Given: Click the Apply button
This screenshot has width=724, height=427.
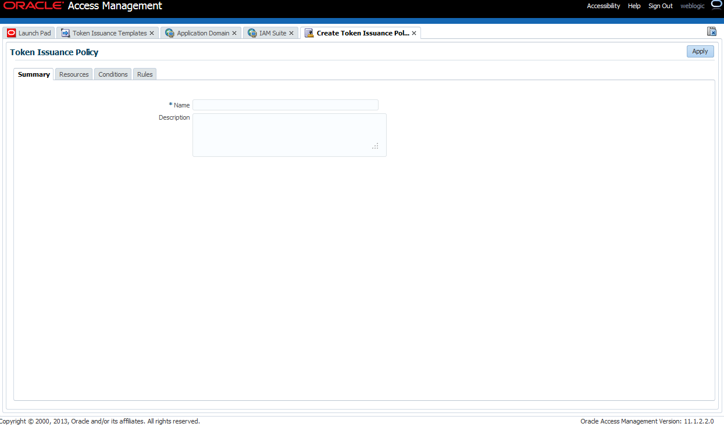Looking at the screenshot, I should click(x=700, y=51).
